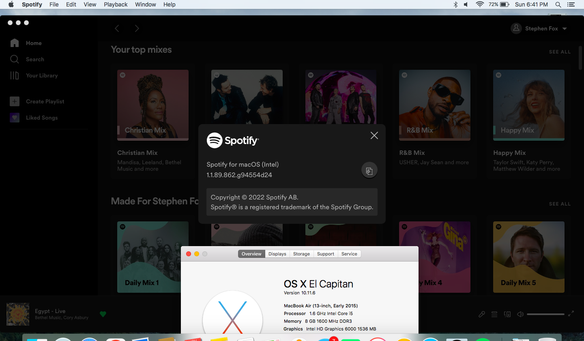Click the Wi-Fi menu bar icon
584x341 pixels.
[x=480, y=4]
